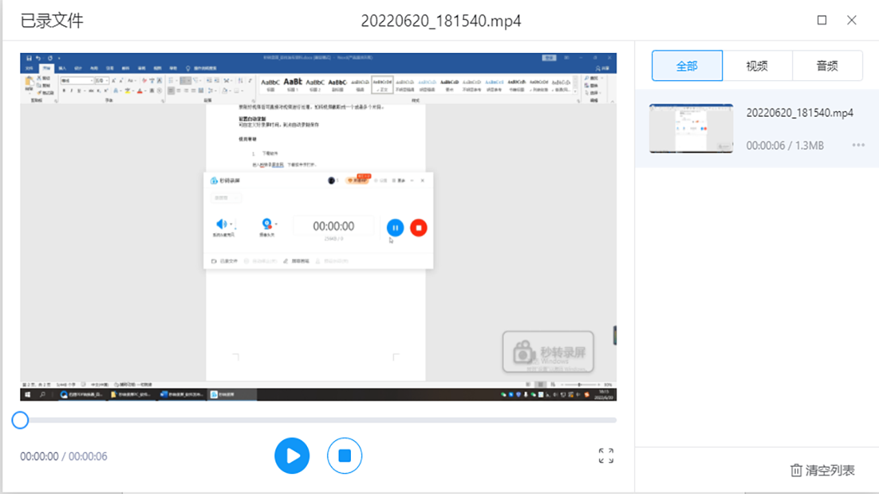The width and height of the screenshot is (879, 494).
Task: Click the 已录文件 icon in the recorder panel
Action: 215,261
